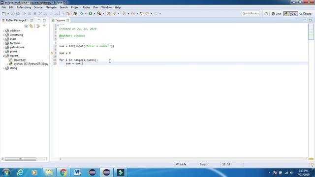Screen dimensions: 315x177
Task: Close the PyDev Package Explorer view
Action: (31, 20)
